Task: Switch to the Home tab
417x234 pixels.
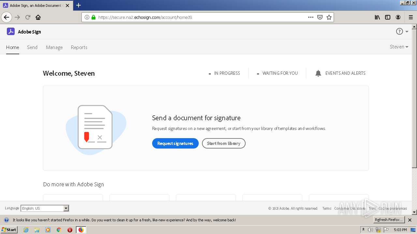Action: point(13,47)
